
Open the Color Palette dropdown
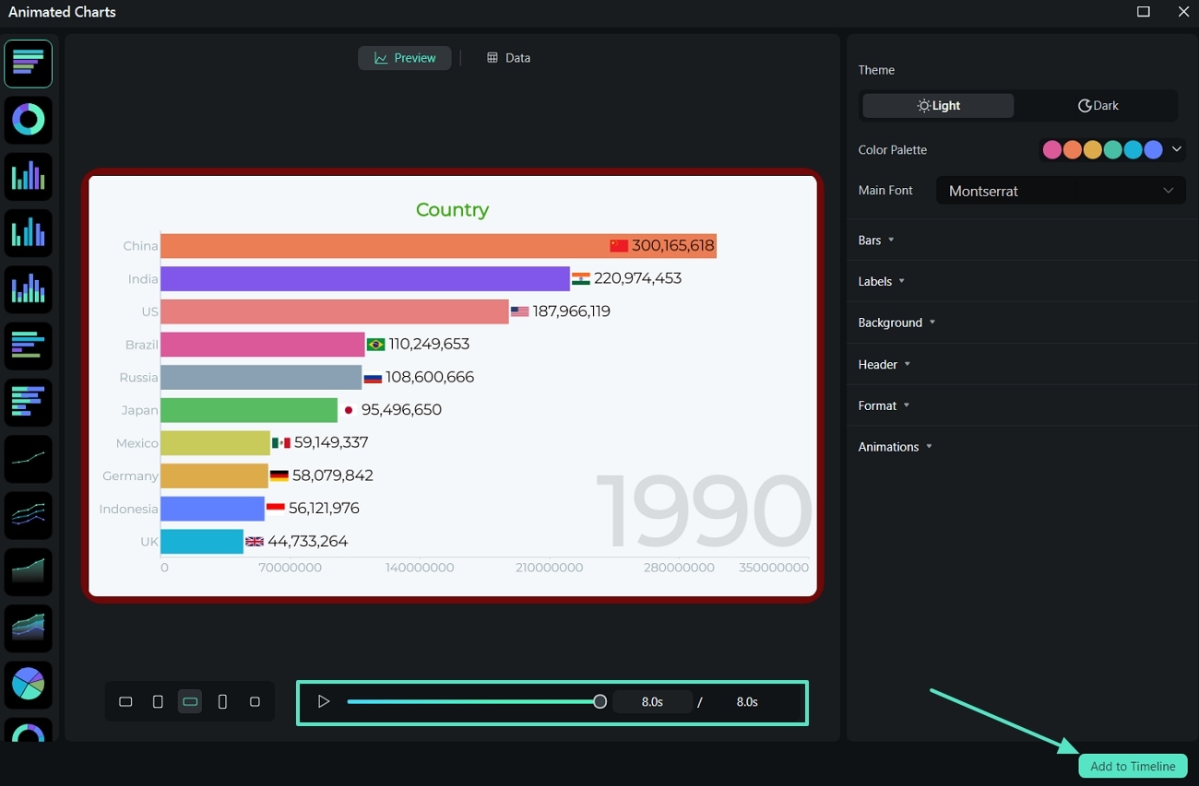click(1176, 149)
